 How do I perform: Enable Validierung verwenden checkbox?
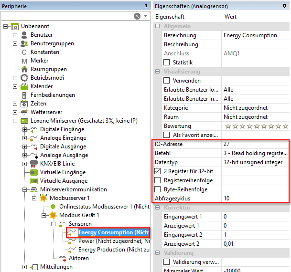166,262
